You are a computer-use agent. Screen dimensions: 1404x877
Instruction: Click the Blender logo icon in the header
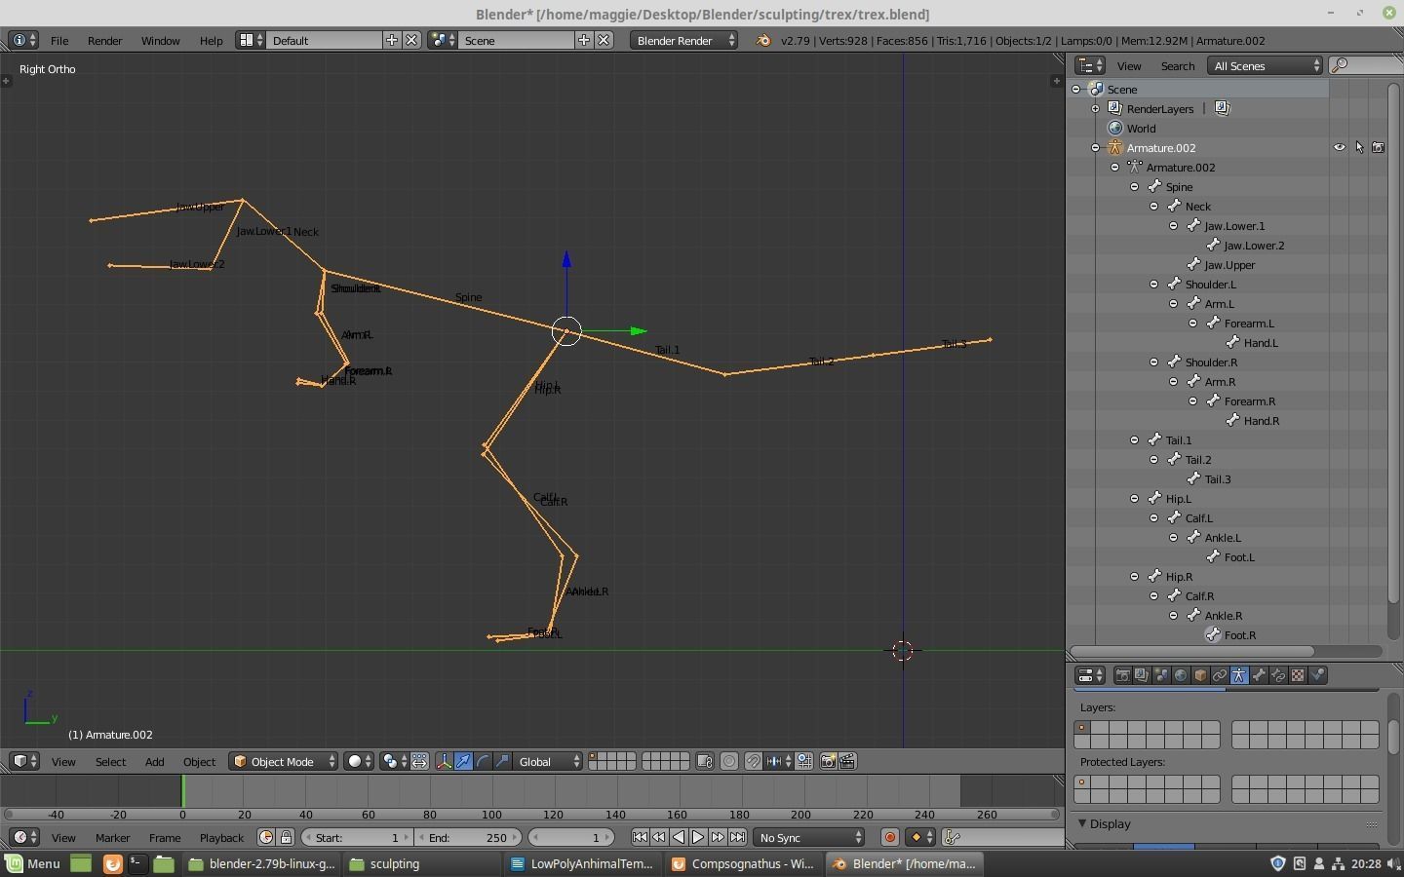click(763, 40)
